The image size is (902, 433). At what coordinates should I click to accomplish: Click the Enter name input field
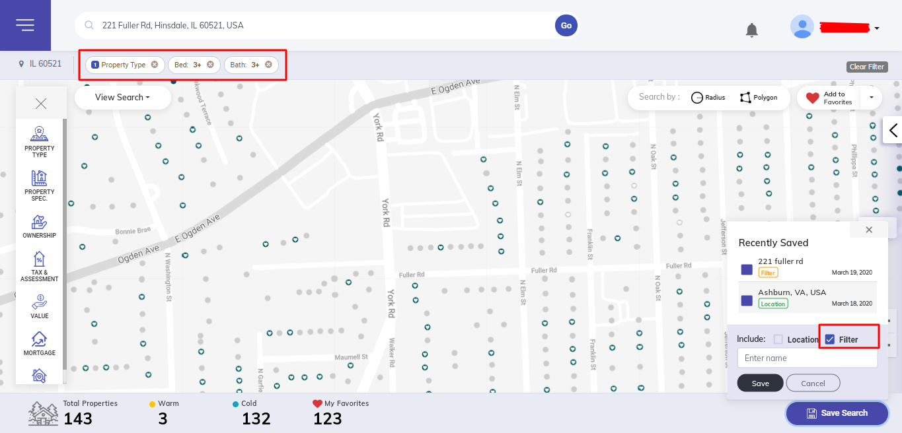tap(807, 358)
